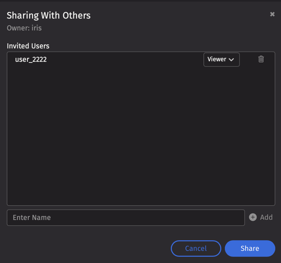Click the plus circle icon beside Add
281x263 pixels.
253,217
